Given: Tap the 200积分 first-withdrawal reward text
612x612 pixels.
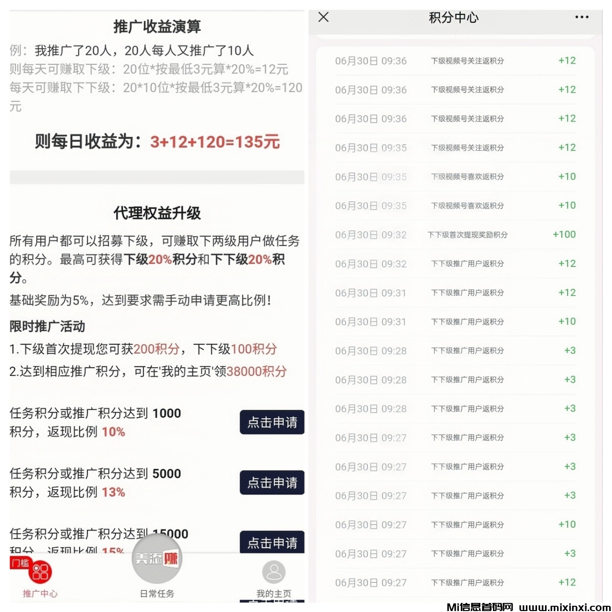Looking at the screenshot, I should point(156,349).
